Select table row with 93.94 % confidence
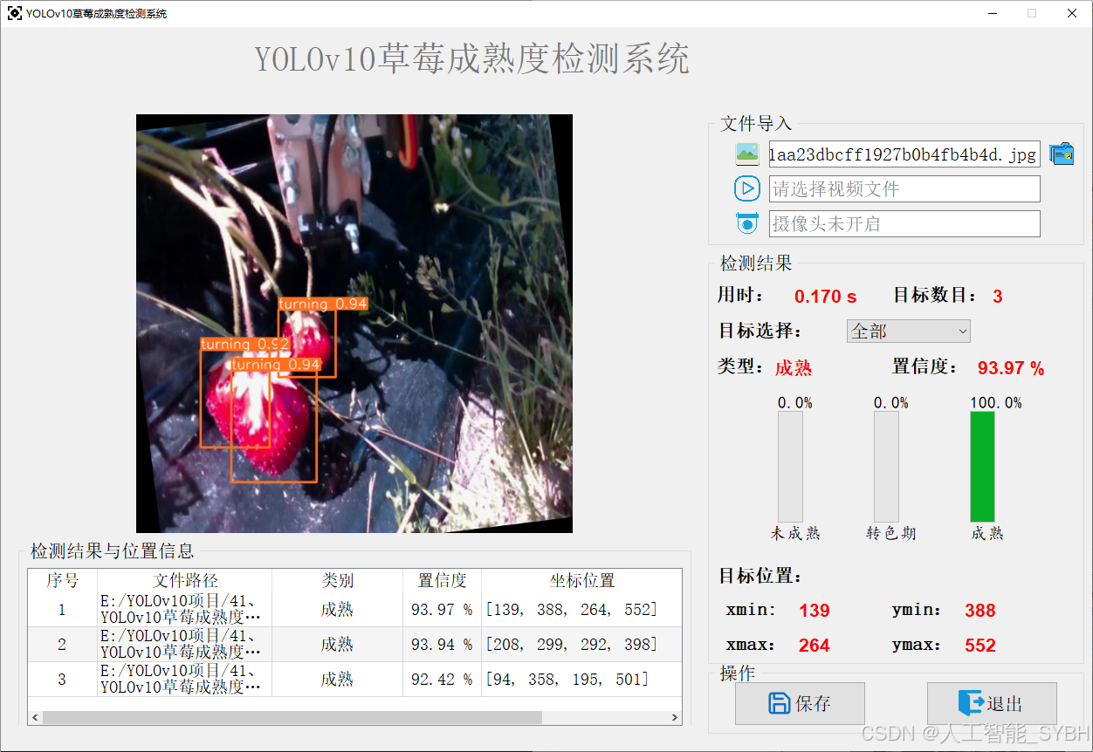The width and height of the screenshot is (1093, 752). click(355, 644)
